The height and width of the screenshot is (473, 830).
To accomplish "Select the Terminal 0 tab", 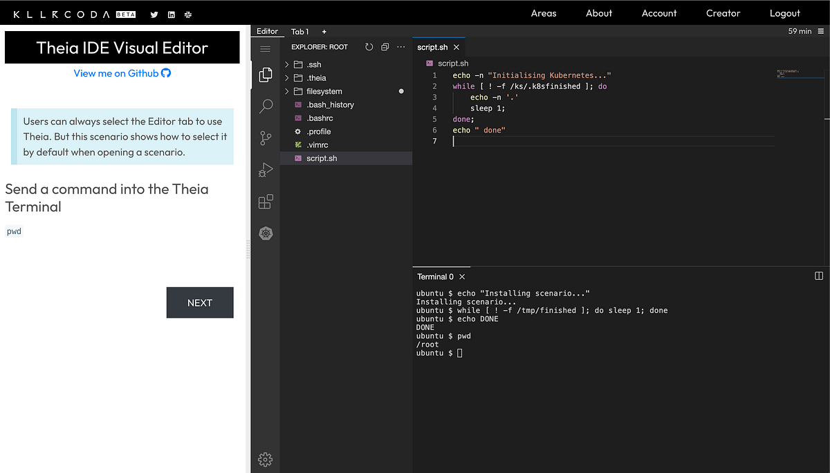I will tap(433, 276).
